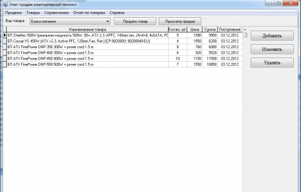Open the Продажи menu

(13, 12)
